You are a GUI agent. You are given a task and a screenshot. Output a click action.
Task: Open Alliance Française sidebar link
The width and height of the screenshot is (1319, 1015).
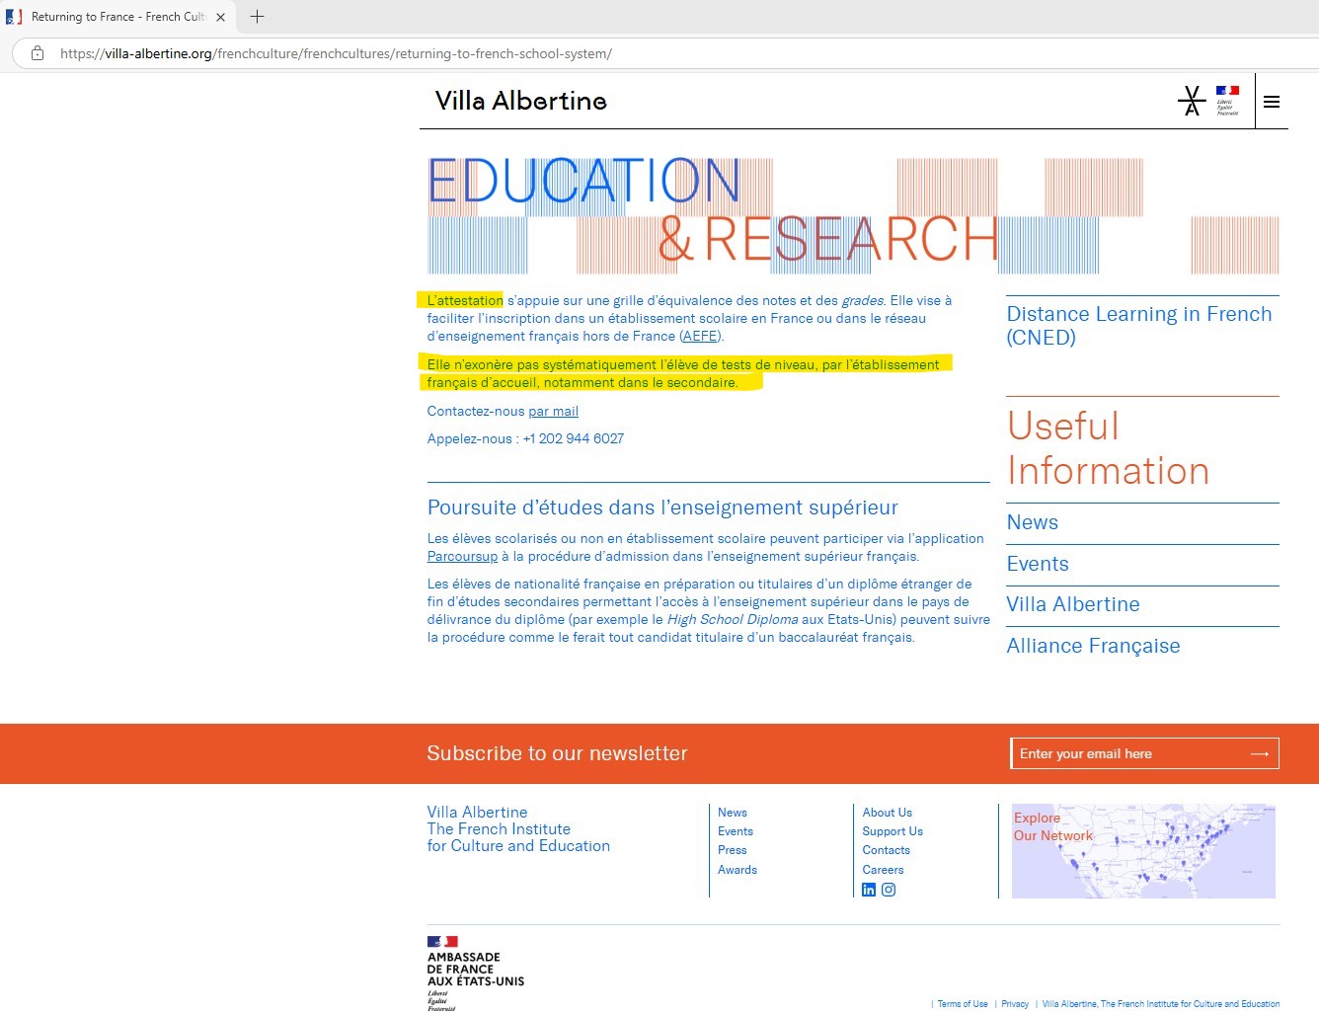[1093, 646]
